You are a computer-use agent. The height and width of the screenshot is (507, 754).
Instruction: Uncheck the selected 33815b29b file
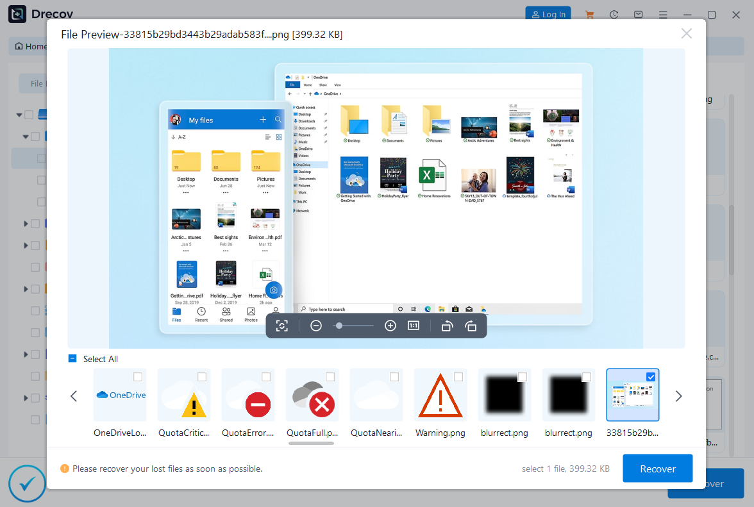tap(651, 377)
